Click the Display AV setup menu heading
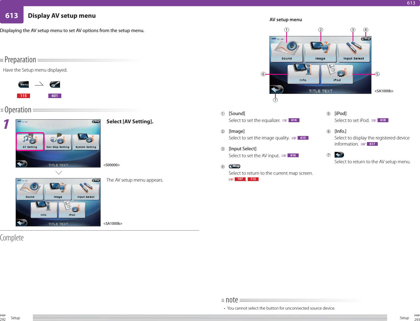The width and height of the screenshot is (420, 321). point(62,16)
